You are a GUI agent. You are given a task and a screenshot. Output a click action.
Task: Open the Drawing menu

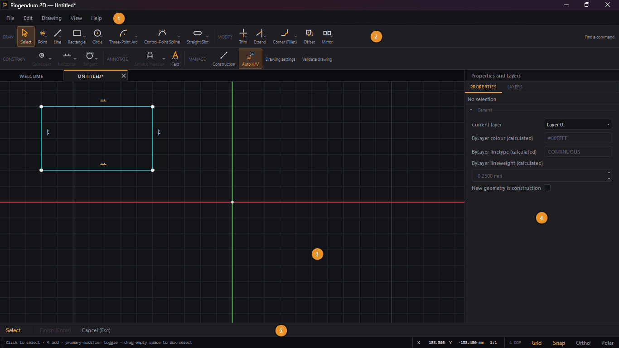tap(52, 18)
